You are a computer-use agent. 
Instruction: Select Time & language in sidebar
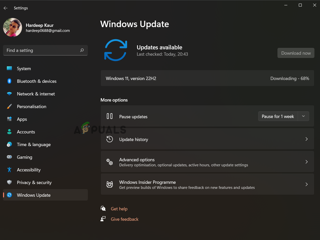click(46, 145)
